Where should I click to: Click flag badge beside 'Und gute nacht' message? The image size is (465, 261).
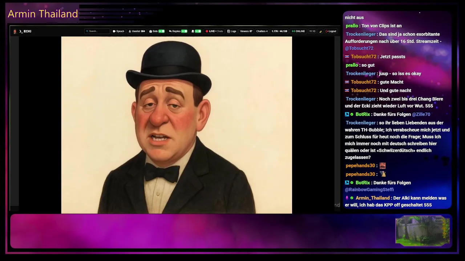[347, 91]
